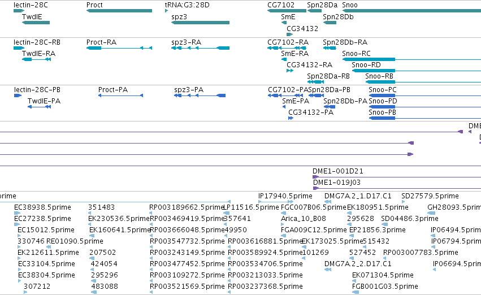The width and height of the screenshot is (481, 295).
Task: Select the Spn28Db-PA protein label
Action: 345,101
